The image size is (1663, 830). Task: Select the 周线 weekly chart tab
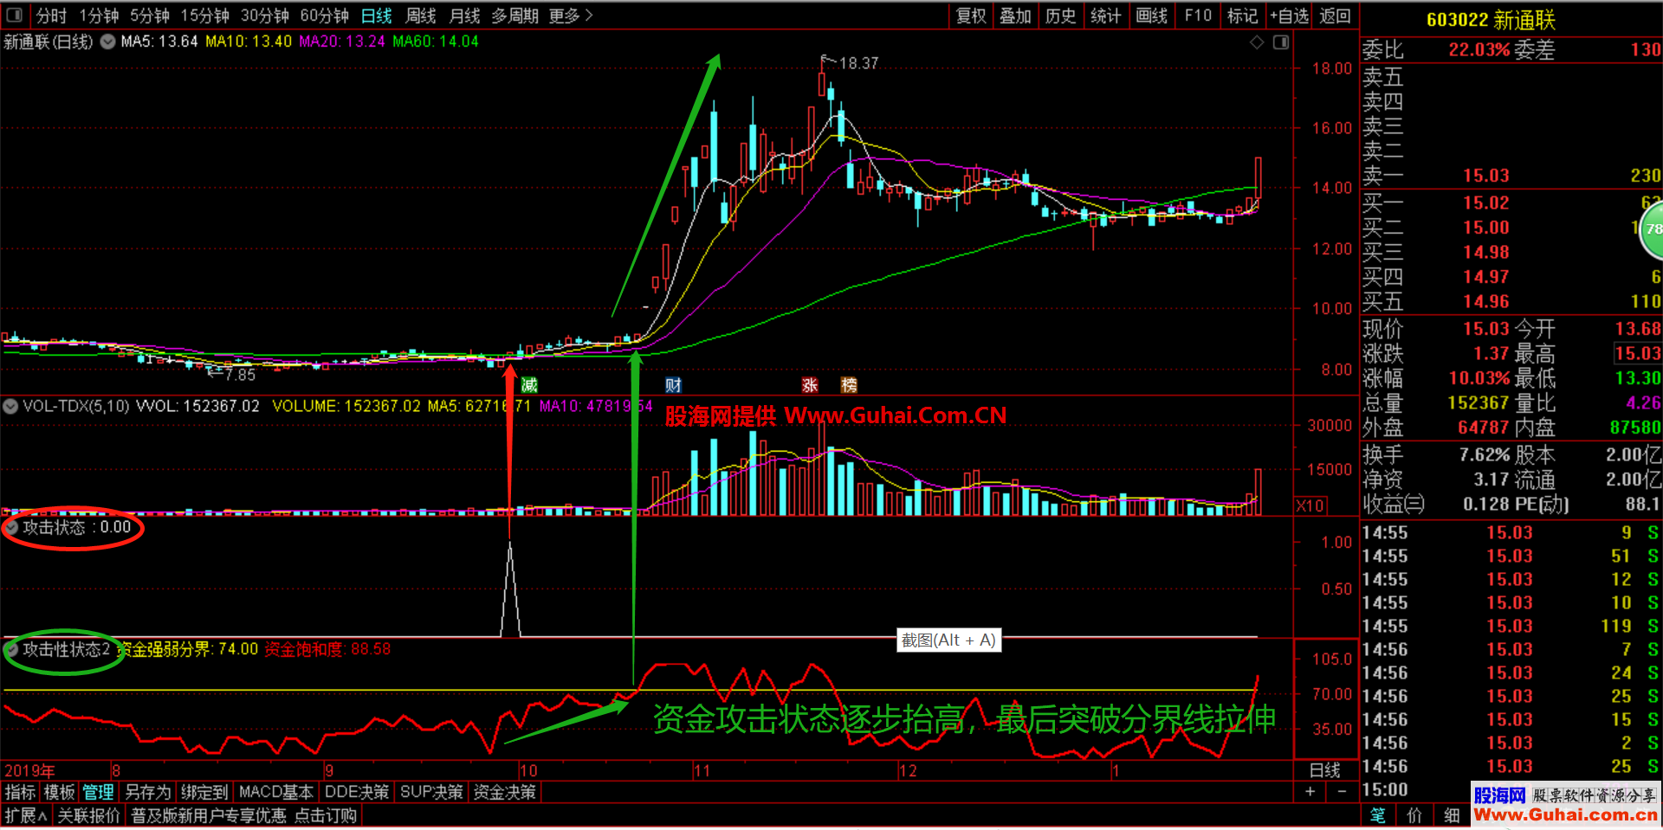[421, 16]
